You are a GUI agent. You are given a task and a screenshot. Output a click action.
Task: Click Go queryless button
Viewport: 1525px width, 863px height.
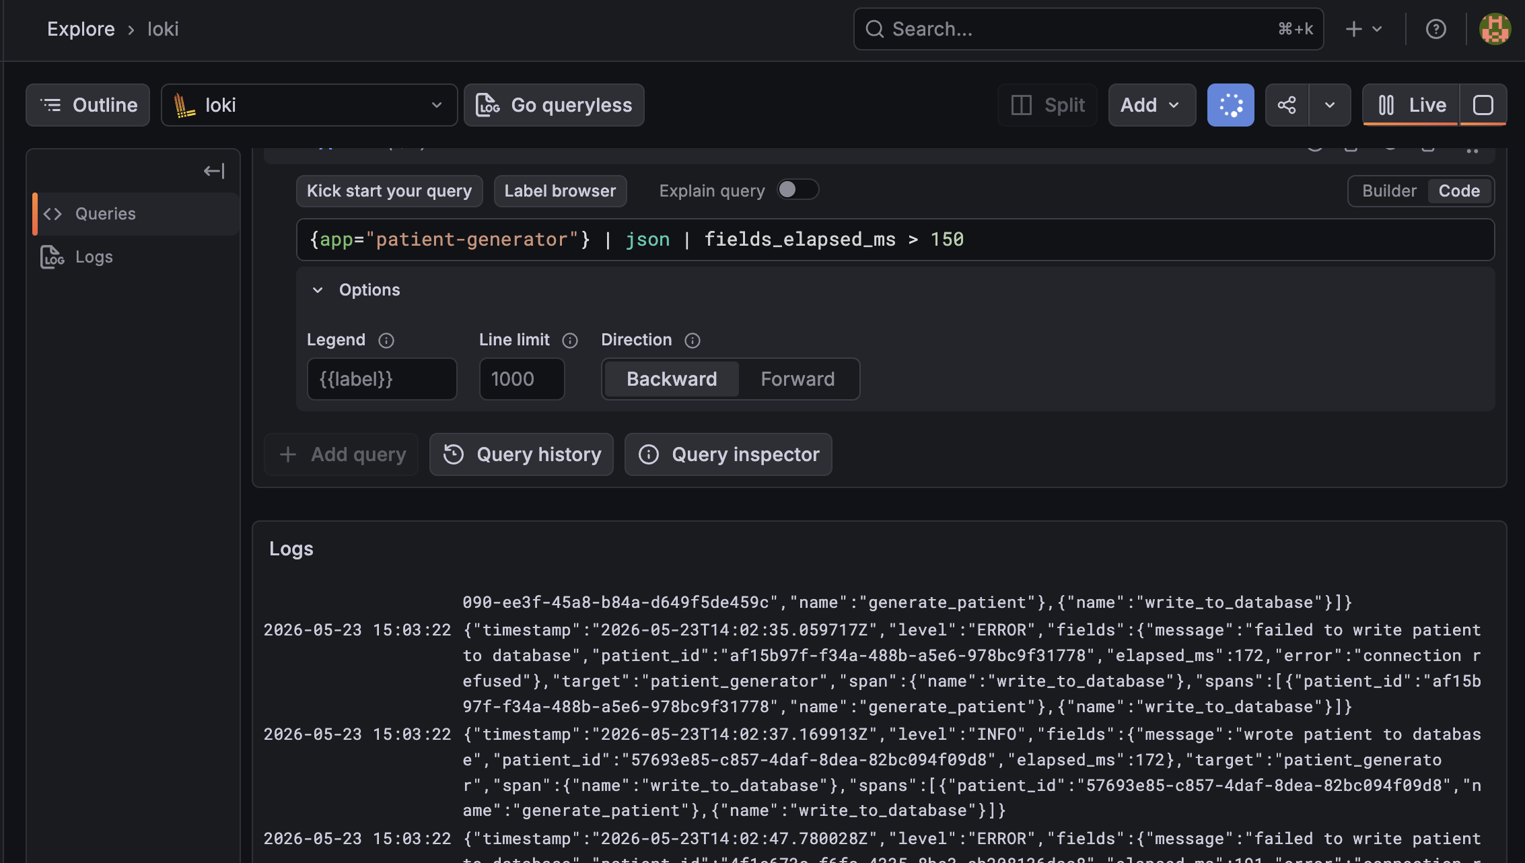[x=554, y=105]
